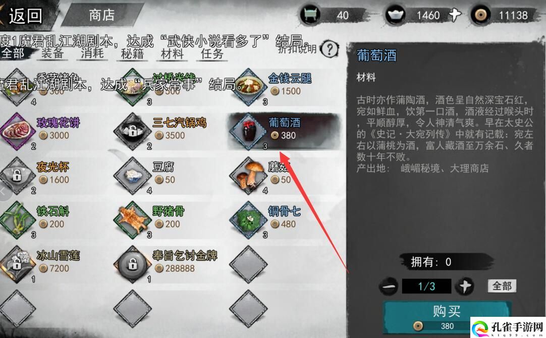
Task: Open the 折扣说明 question mark help
Action: click(329, 49)
